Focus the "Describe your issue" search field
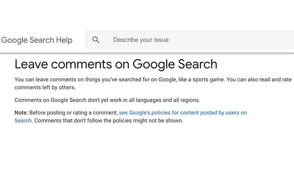Screen dimensions: 294x183 141,40
